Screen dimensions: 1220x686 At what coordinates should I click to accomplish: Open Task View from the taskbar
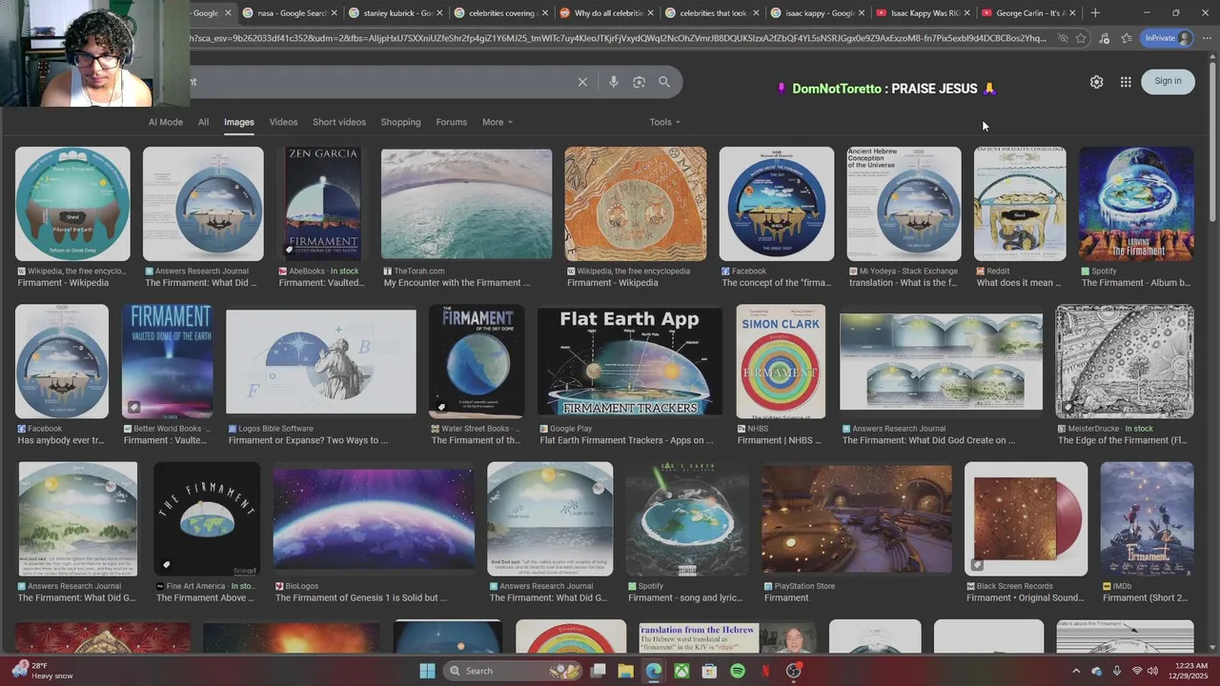(599, 671)
